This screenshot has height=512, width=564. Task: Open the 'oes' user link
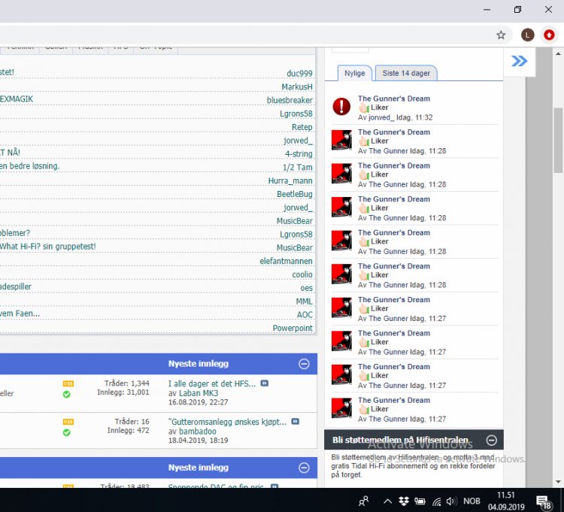306,288
